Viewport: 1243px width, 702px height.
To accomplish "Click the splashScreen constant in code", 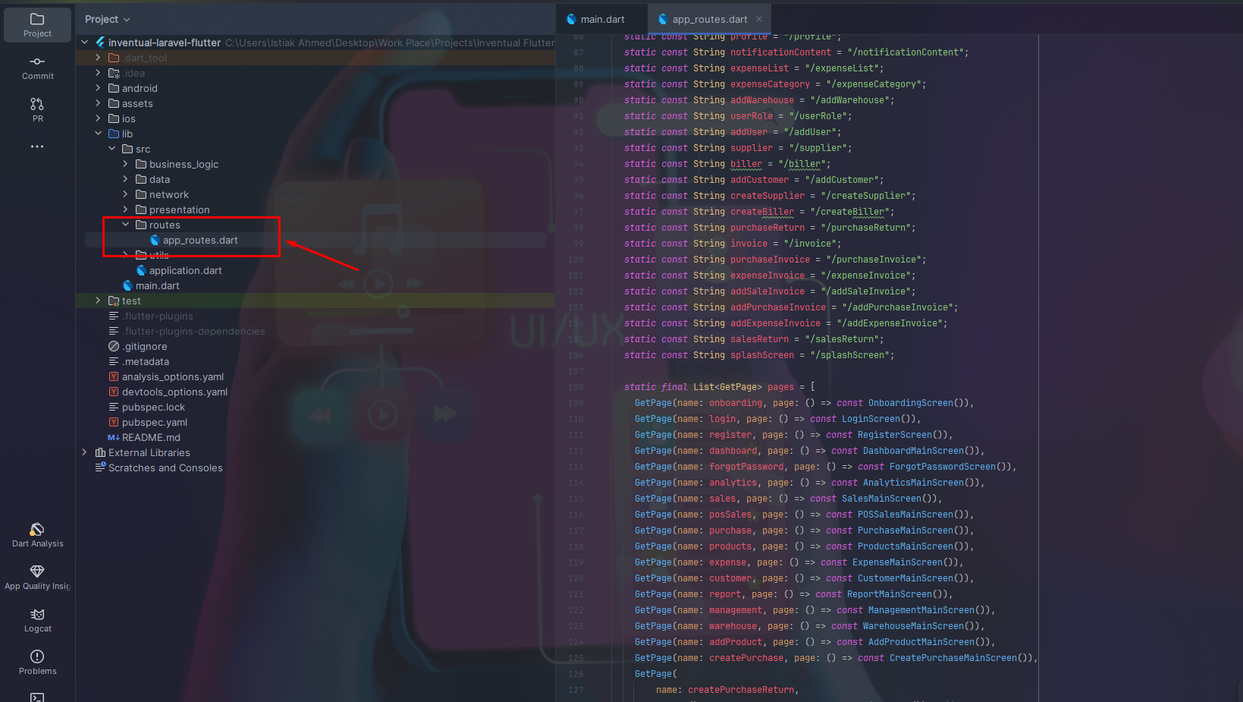I will (x=761, y=355).
